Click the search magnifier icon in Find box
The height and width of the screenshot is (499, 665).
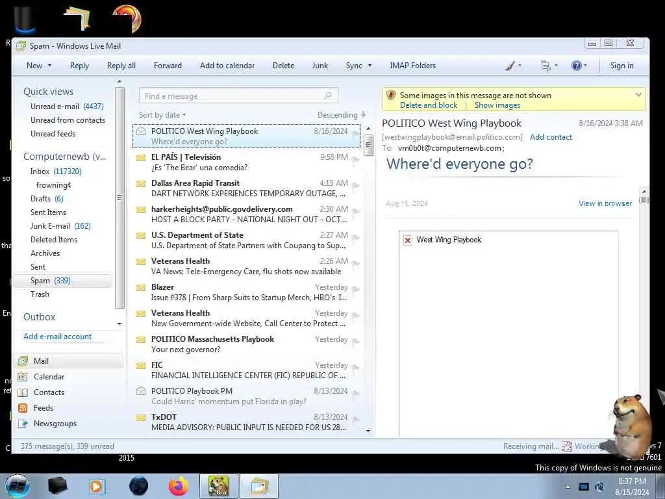[327, 96]
